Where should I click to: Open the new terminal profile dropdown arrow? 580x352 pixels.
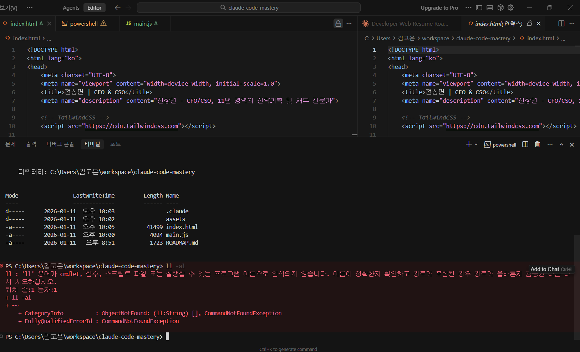(x=476, y=144)
